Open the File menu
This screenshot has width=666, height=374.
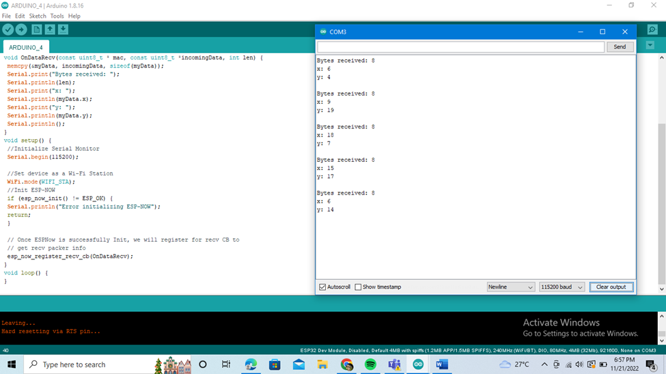6,16
